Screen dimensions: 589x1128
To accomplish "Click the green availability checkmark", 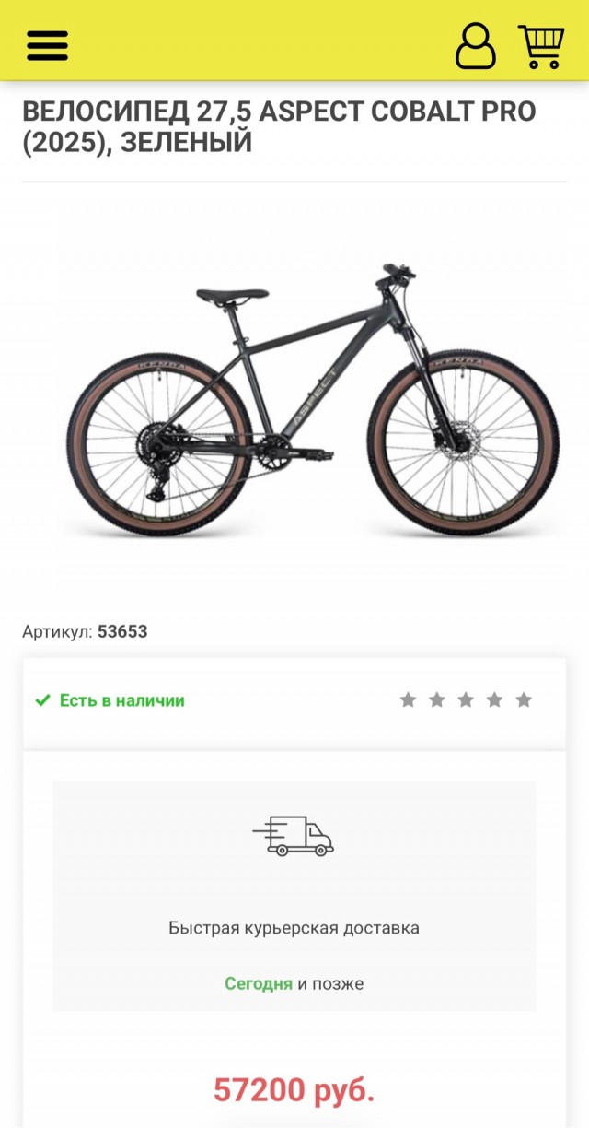I will click(42, 700).
